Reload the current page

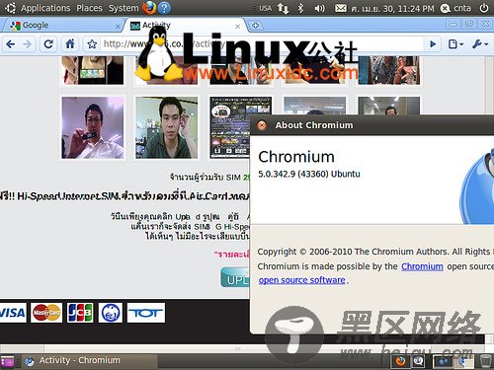[x=48, y=44]
